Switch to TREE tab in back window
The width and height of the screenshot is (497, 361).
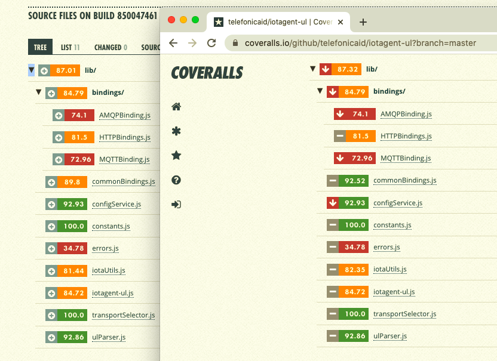point(40,47)
